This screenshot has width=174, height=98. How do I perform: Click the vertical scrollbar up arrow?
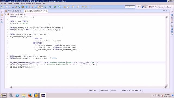pos(166,17)
